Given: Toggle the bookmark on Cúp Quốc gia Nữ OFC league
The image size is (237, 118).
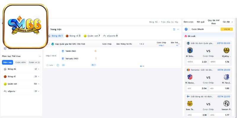Looking at the screenshot, I should [x=49, y=44].
